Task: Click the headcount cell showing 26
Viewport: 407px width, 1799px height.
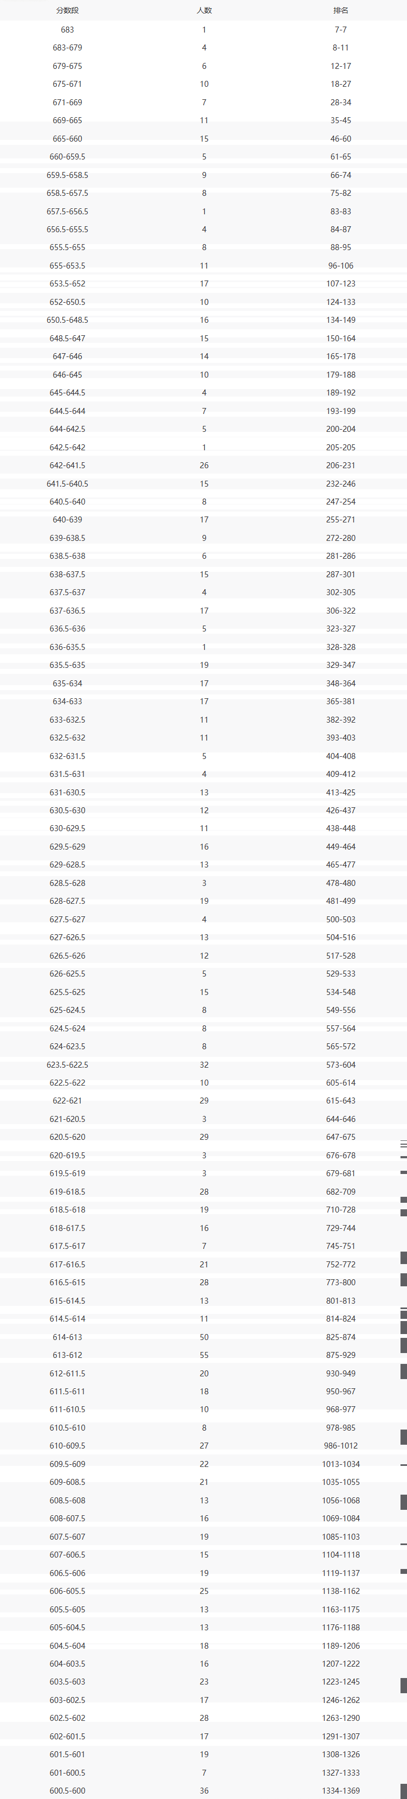Action: 204,465
